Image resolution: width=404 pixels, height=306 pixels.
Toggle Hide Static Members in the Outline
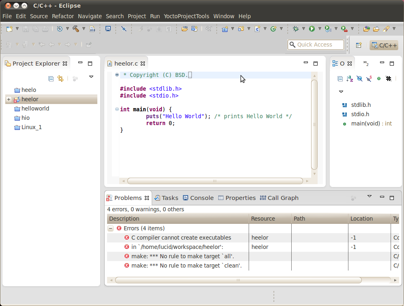click(369, 79)
